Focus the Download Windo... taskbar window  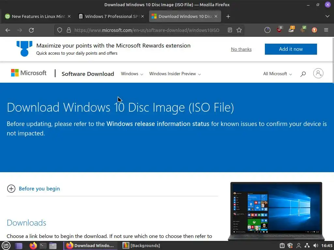coord(90,245)
